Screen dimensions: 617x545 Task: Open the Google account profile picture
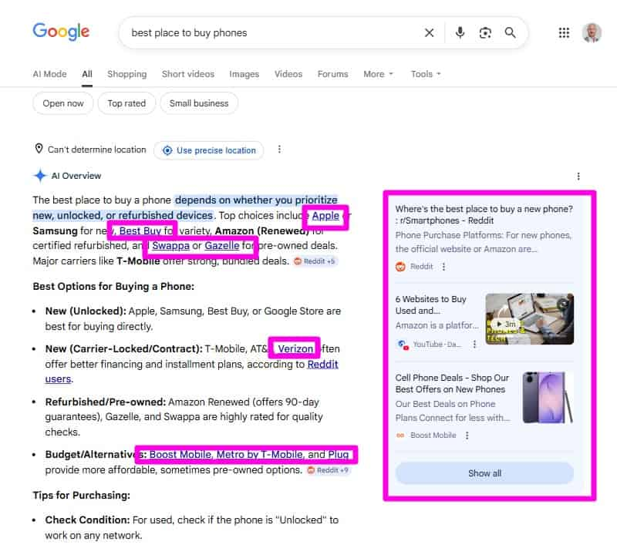(x=592, y=32)
